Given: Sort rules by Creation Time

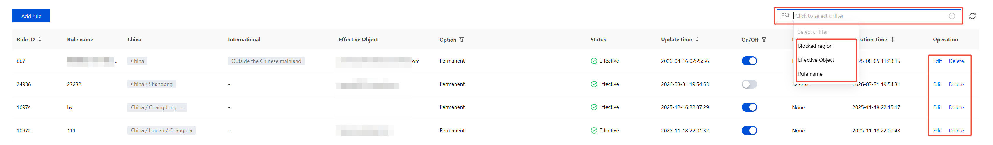Looking at the screenshot, I should coord(893,40).
